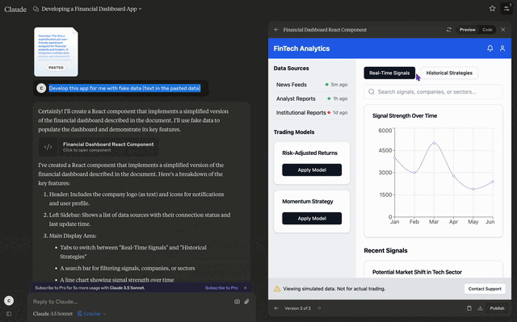Click the profile avatar at bottom left
517x322 pixels.
click(x=9, y=300)
